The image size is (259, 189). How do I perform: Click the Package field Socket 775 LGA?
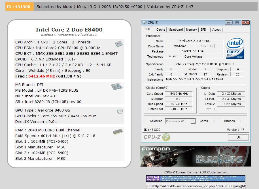[194, 51]
